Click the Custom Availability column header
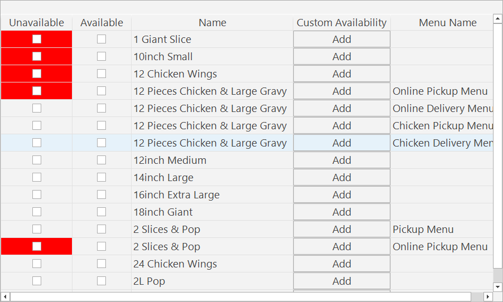 click(341, 23)
